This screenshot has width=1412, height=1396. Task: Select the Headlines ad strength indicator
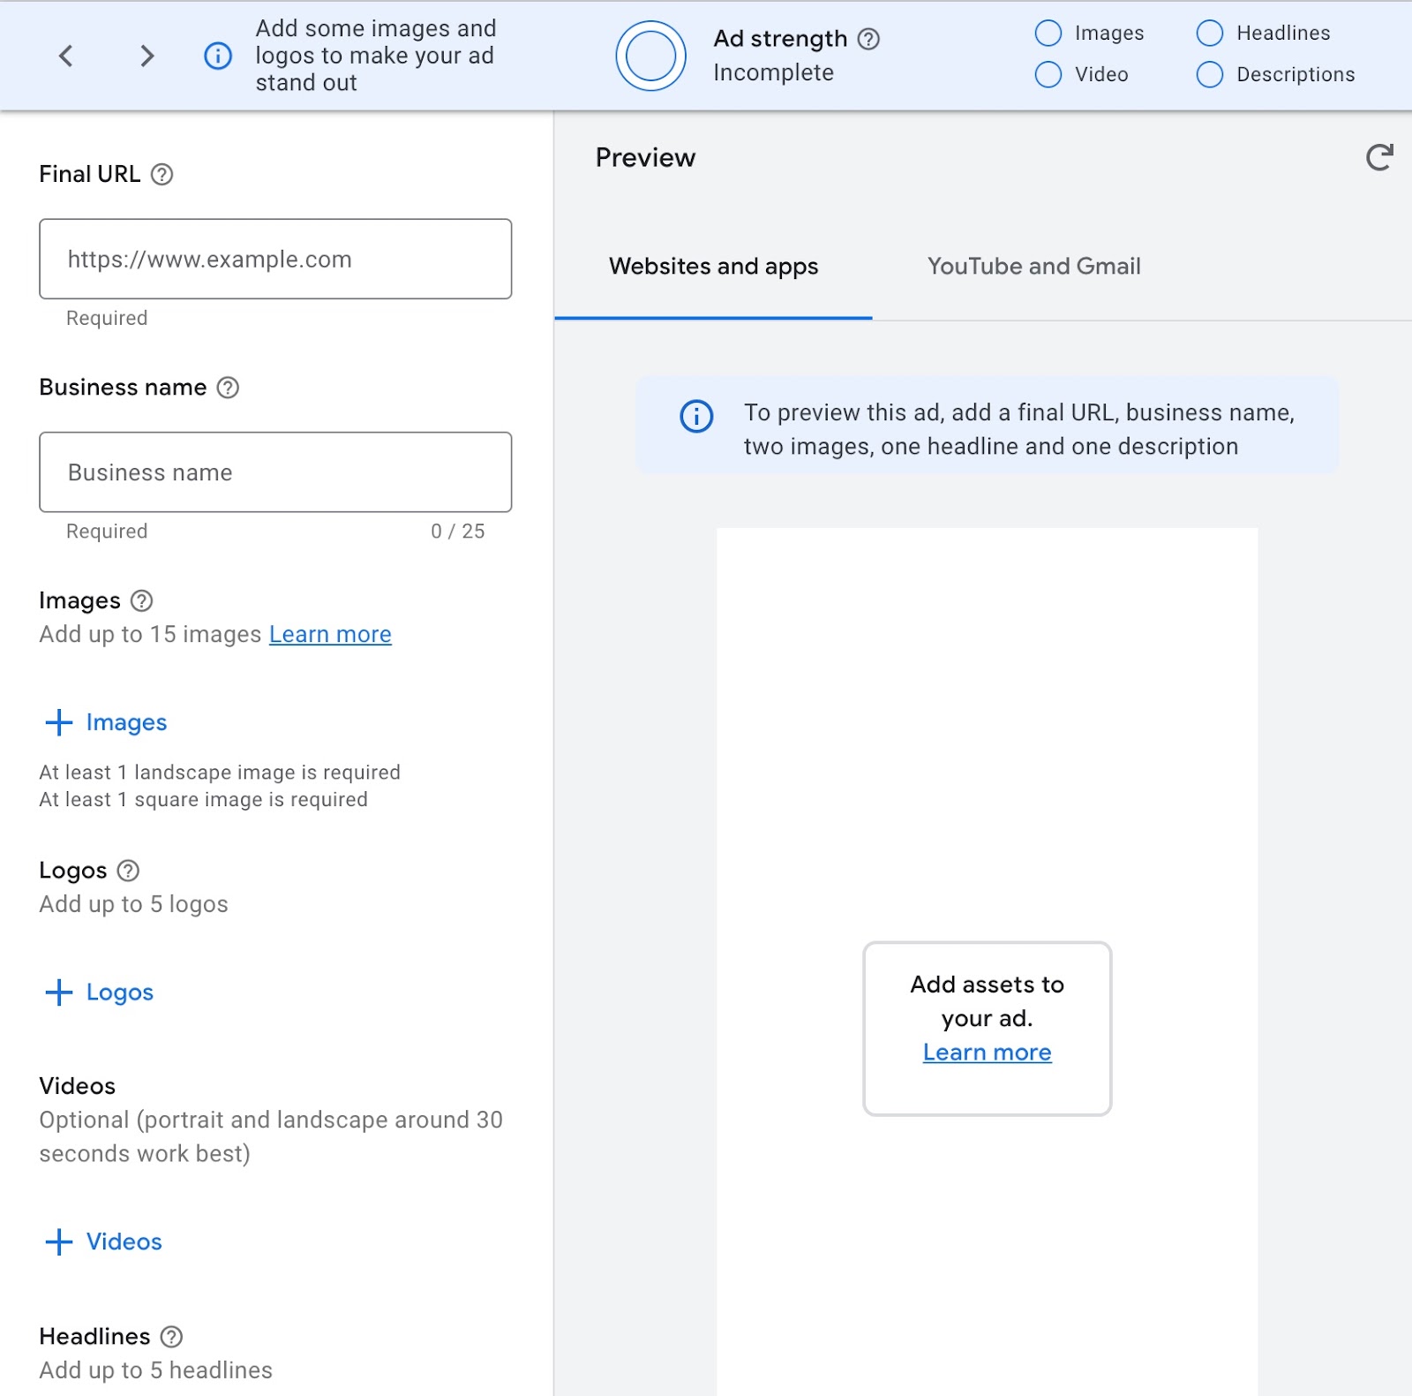[x=1209, y=34]
